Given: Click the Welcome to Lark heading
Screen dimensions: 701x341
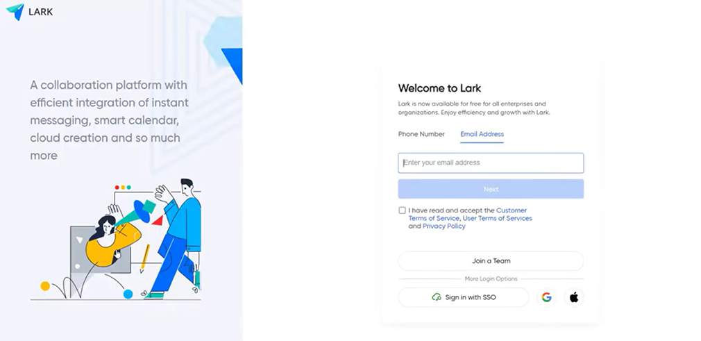Looking at the screenshot, I should [439, 88].
